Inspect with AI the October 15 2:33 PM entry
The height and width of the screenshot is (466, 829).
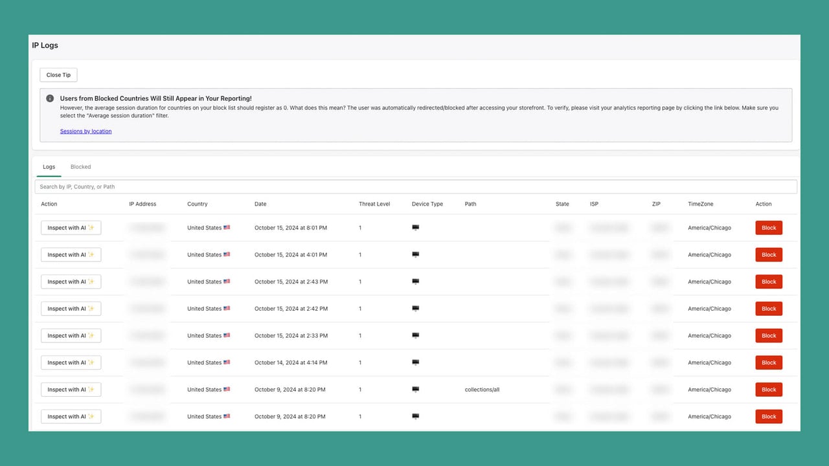coord(71,336)
